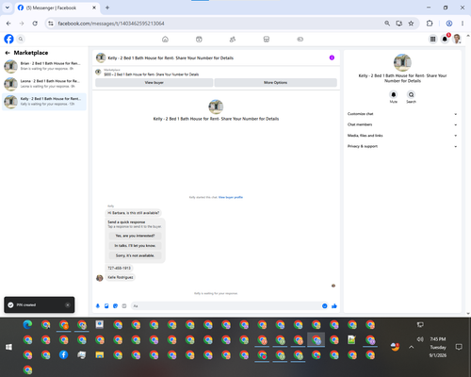Select the Messenger | Facebook browser tab
This screenshot has height=377, width=471.
click(x=57, y=8)
